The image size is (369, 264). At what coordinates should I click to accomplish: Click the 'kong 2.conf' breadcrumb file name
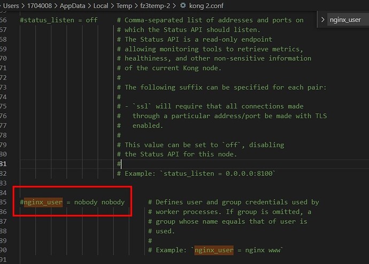click(206, 6)
